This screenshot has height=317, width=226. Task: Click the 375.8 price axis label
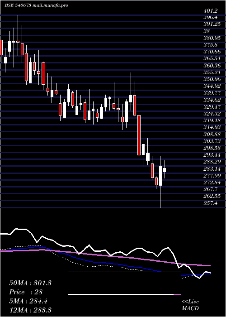[211, 45]
